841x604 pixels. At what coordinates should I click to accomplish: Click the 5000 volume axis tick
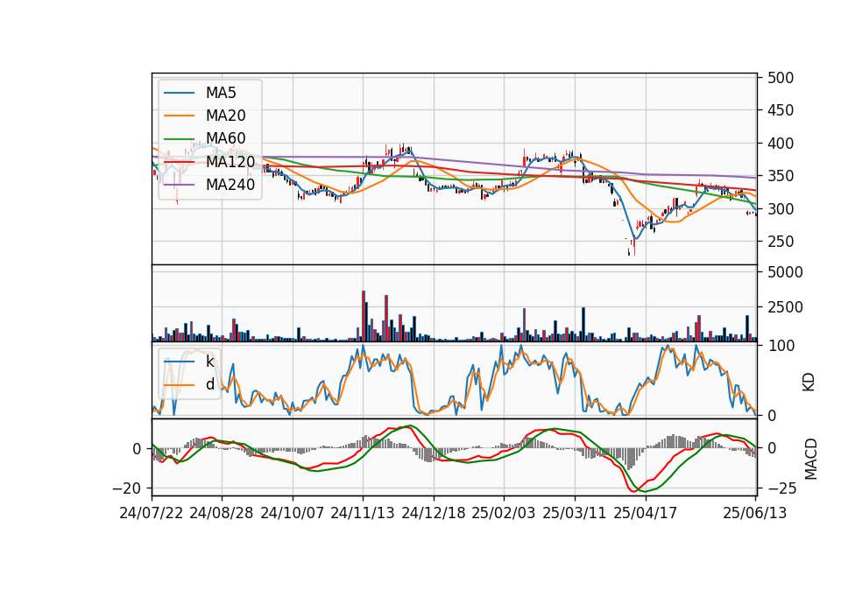(785, 272)
